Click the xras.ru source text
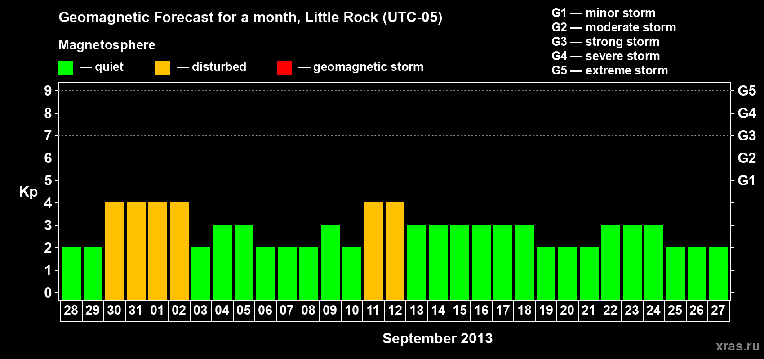Image resolution: width=764 pixels, height=359 pixels. 737,346
